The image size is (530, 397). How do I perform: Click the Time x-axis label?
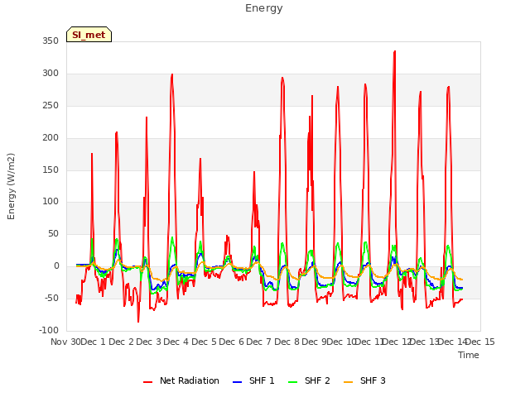(x=469, y=355)
